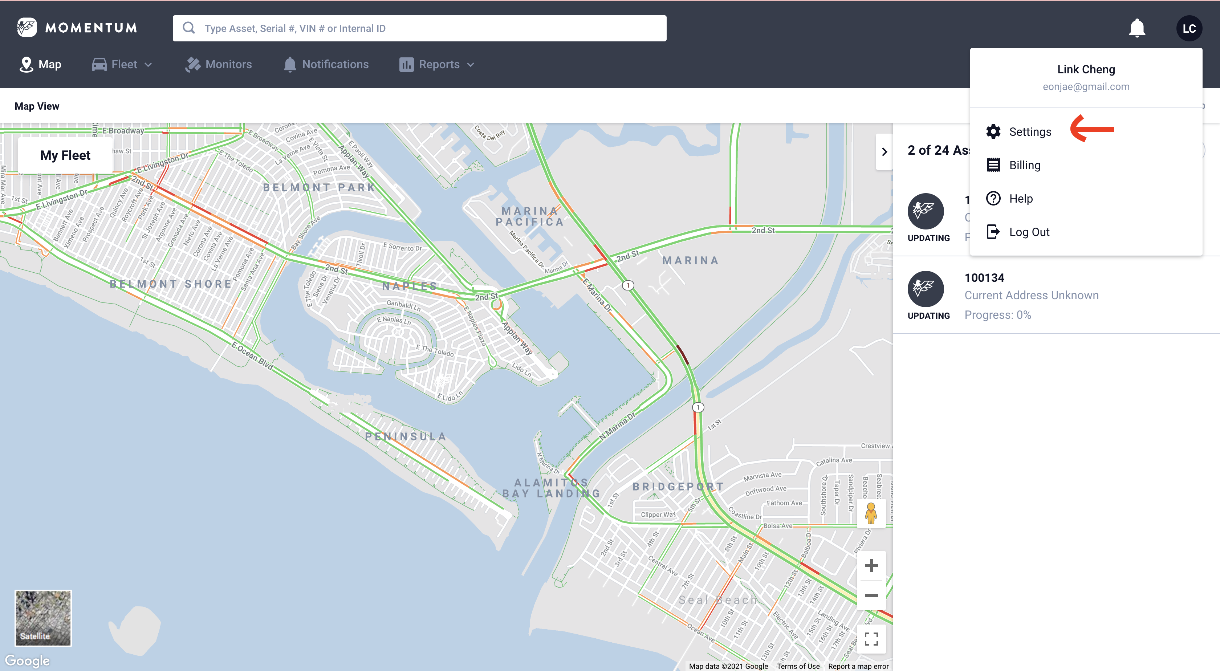
Task: Zoom in the map with plus button
Action: pyautogui.click(x=871, y=565)
